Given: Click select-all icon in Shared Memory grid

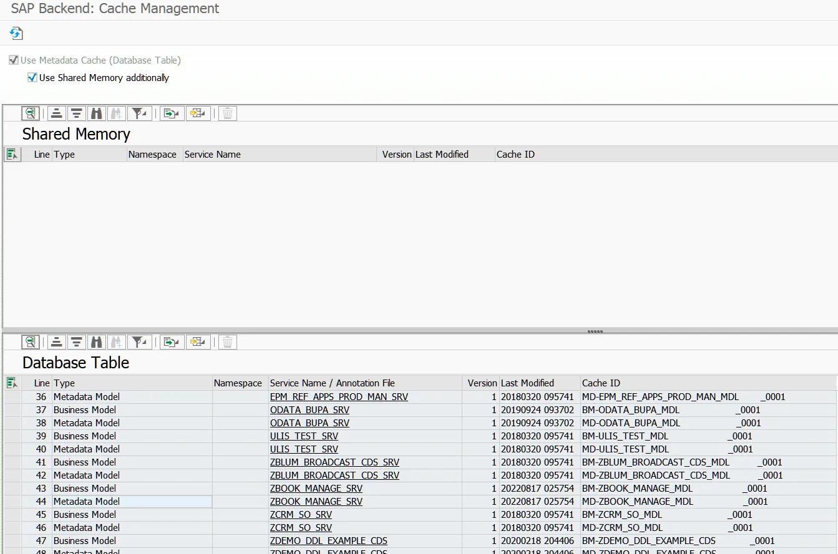Looking at the screenshot, I should pyautogui.click(x=12, y=155).
